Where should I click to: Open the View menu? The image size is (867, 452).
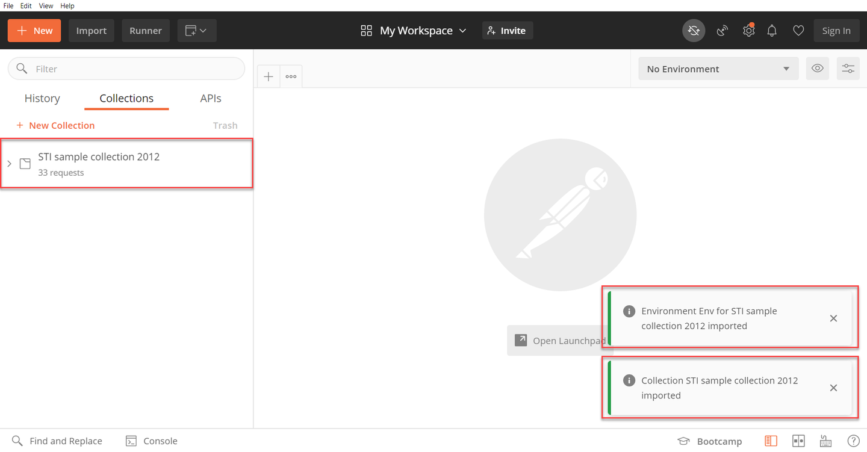(46, 5)
